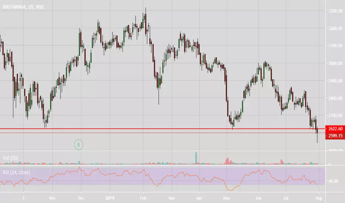Click the 3100.00 price axis label

(335, 46)
